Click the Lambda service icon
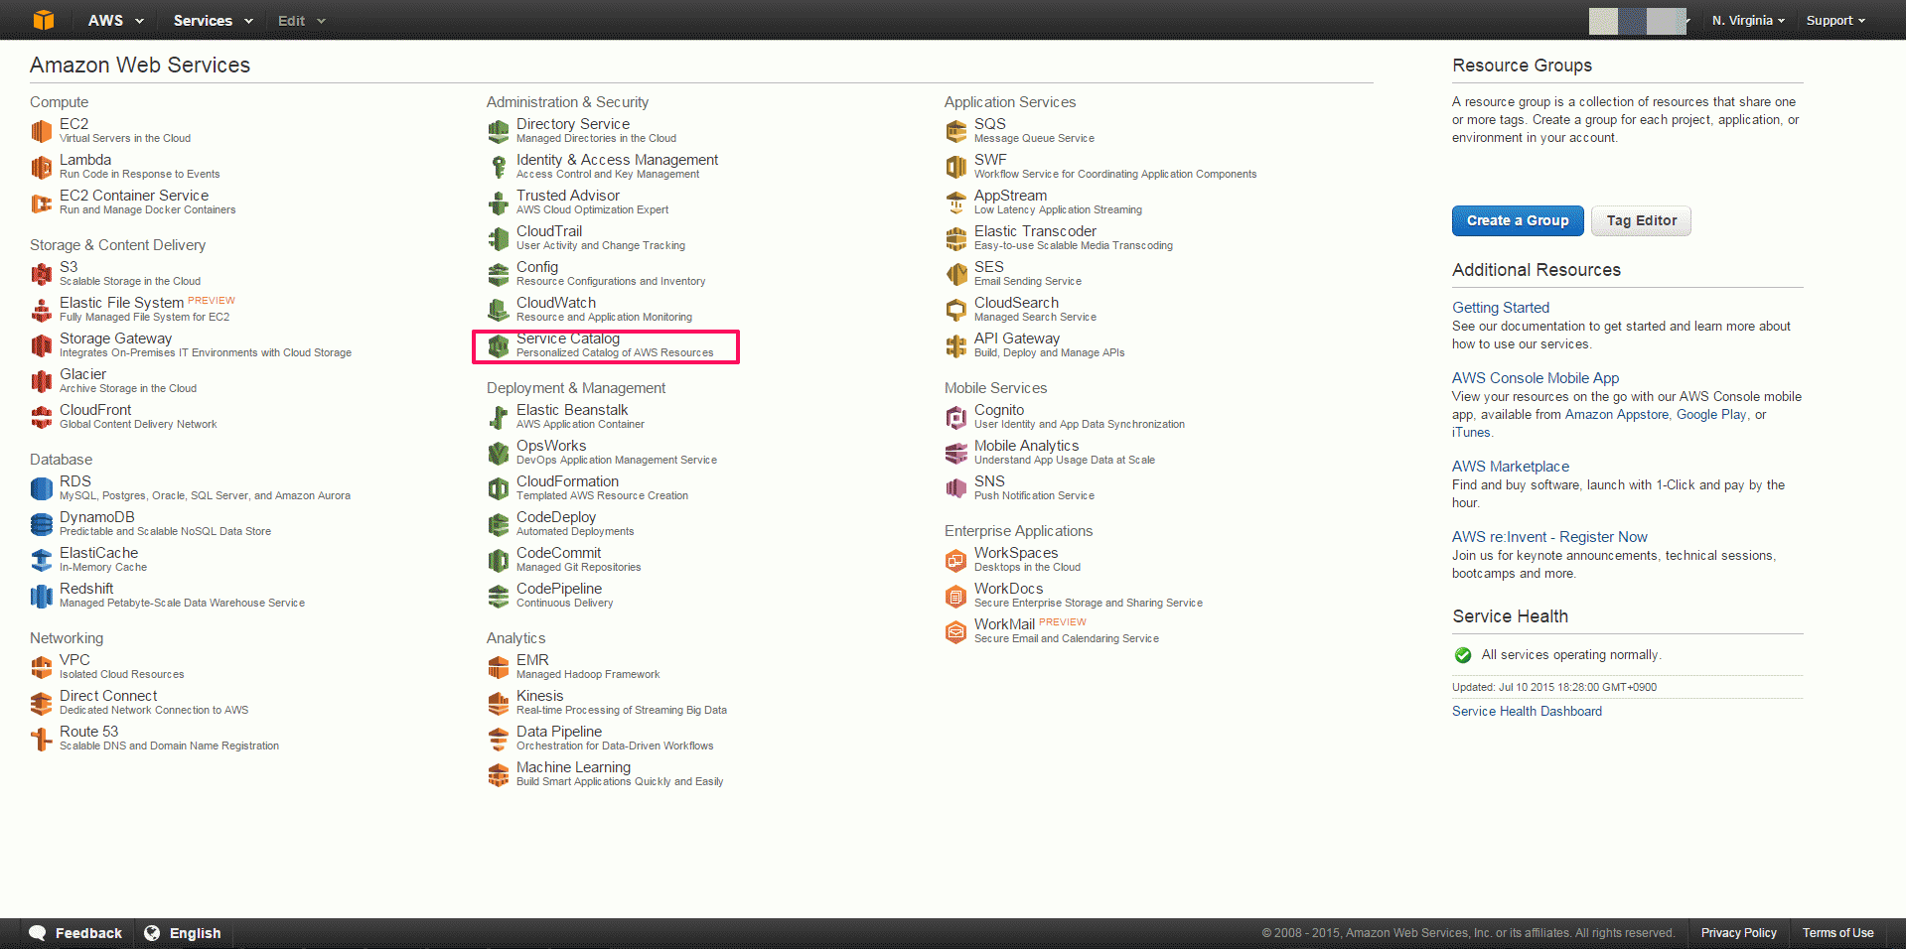Image resolution: width=1906 pixels, height=949 pixels. point(42,167)
